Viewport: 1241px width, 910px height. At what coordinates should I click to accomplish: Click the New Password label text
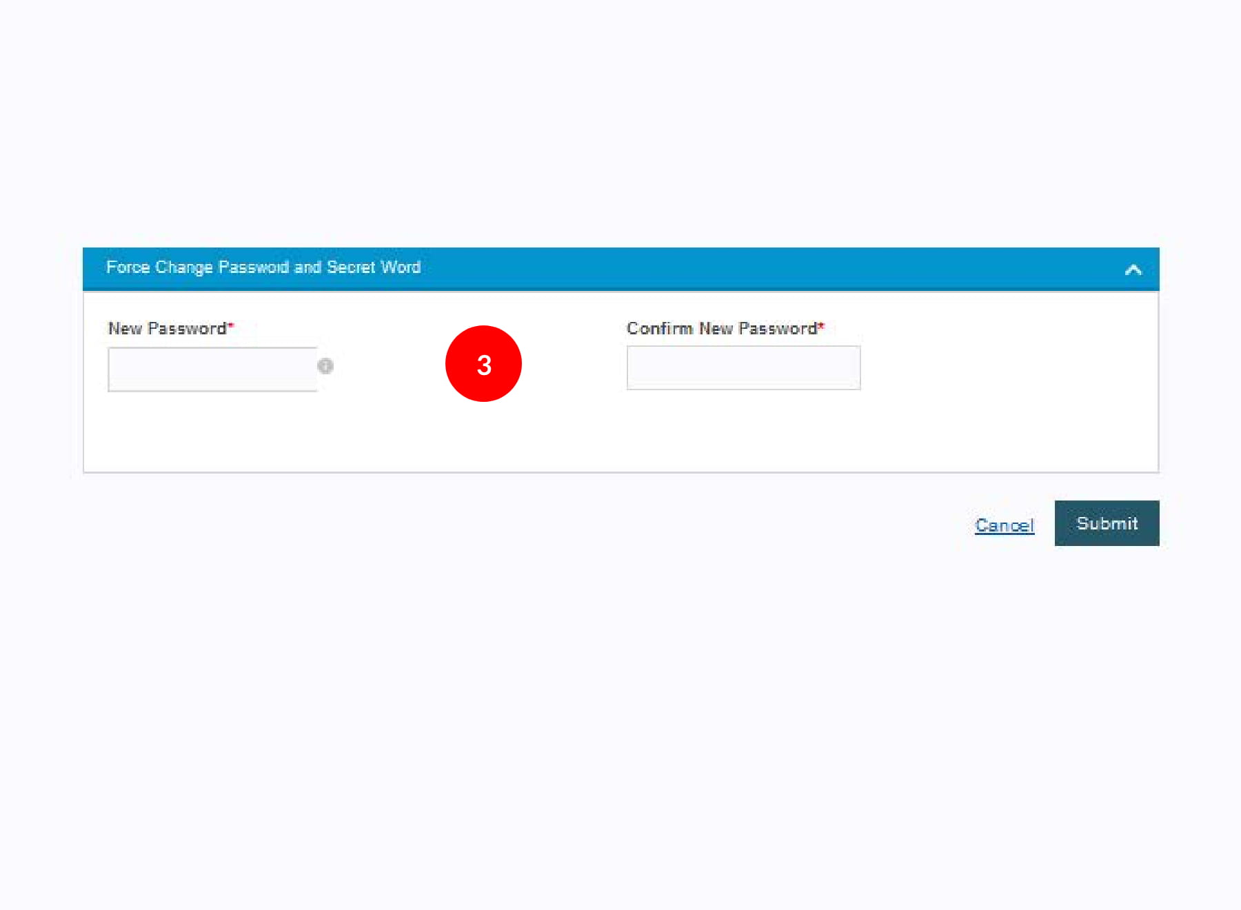coord(167,329)
